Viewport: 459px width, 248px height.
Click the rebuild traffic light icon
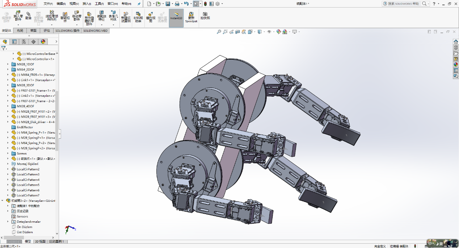point(205,4)
